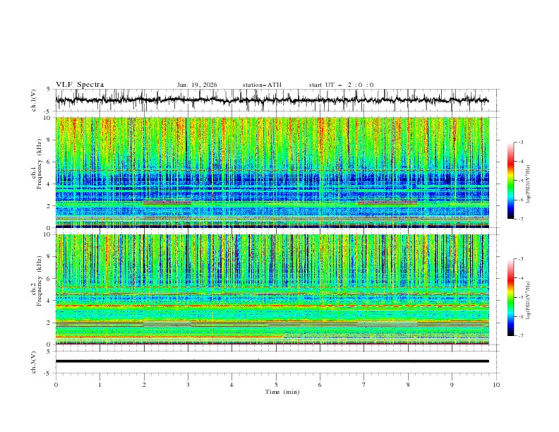The image size is (559, 432).
Task: Click the "station=ATH" label
Action: coord(262,85)
